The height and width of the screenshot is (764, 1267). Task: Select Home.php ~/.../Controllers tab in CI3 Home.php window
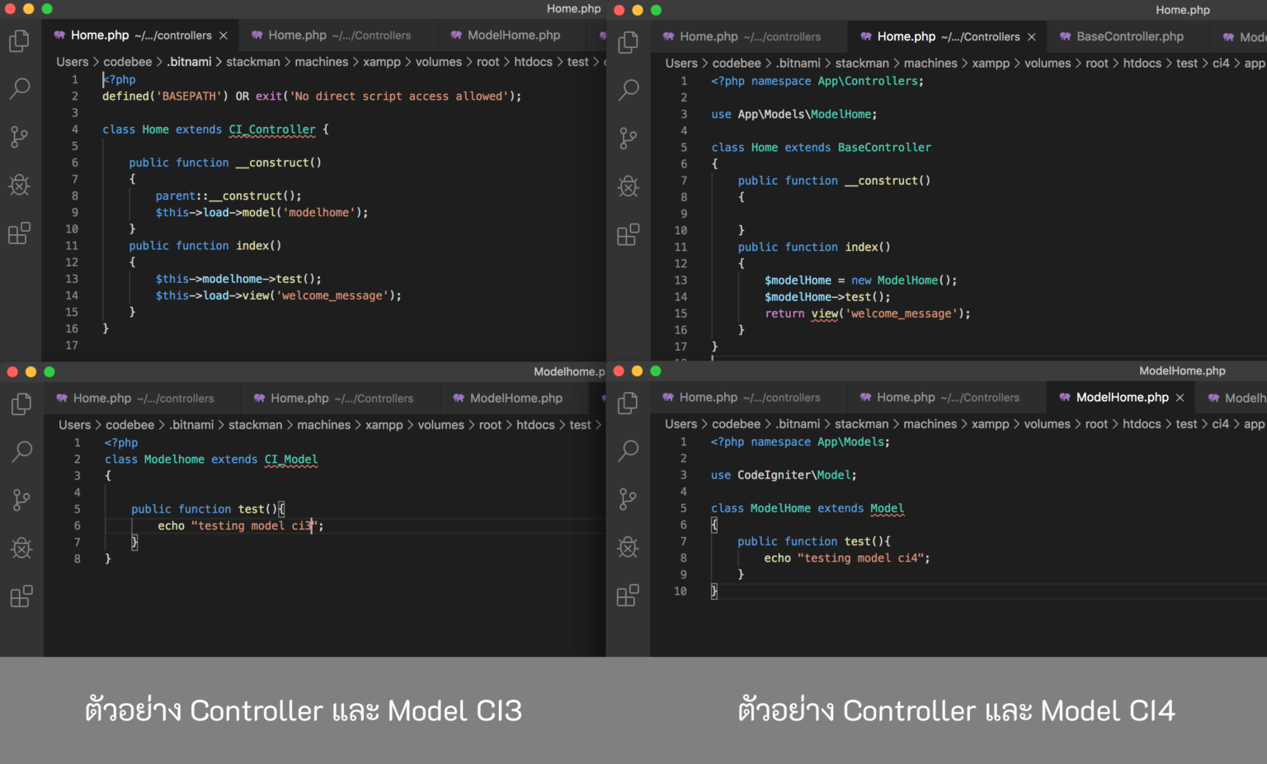click(339, 35)
